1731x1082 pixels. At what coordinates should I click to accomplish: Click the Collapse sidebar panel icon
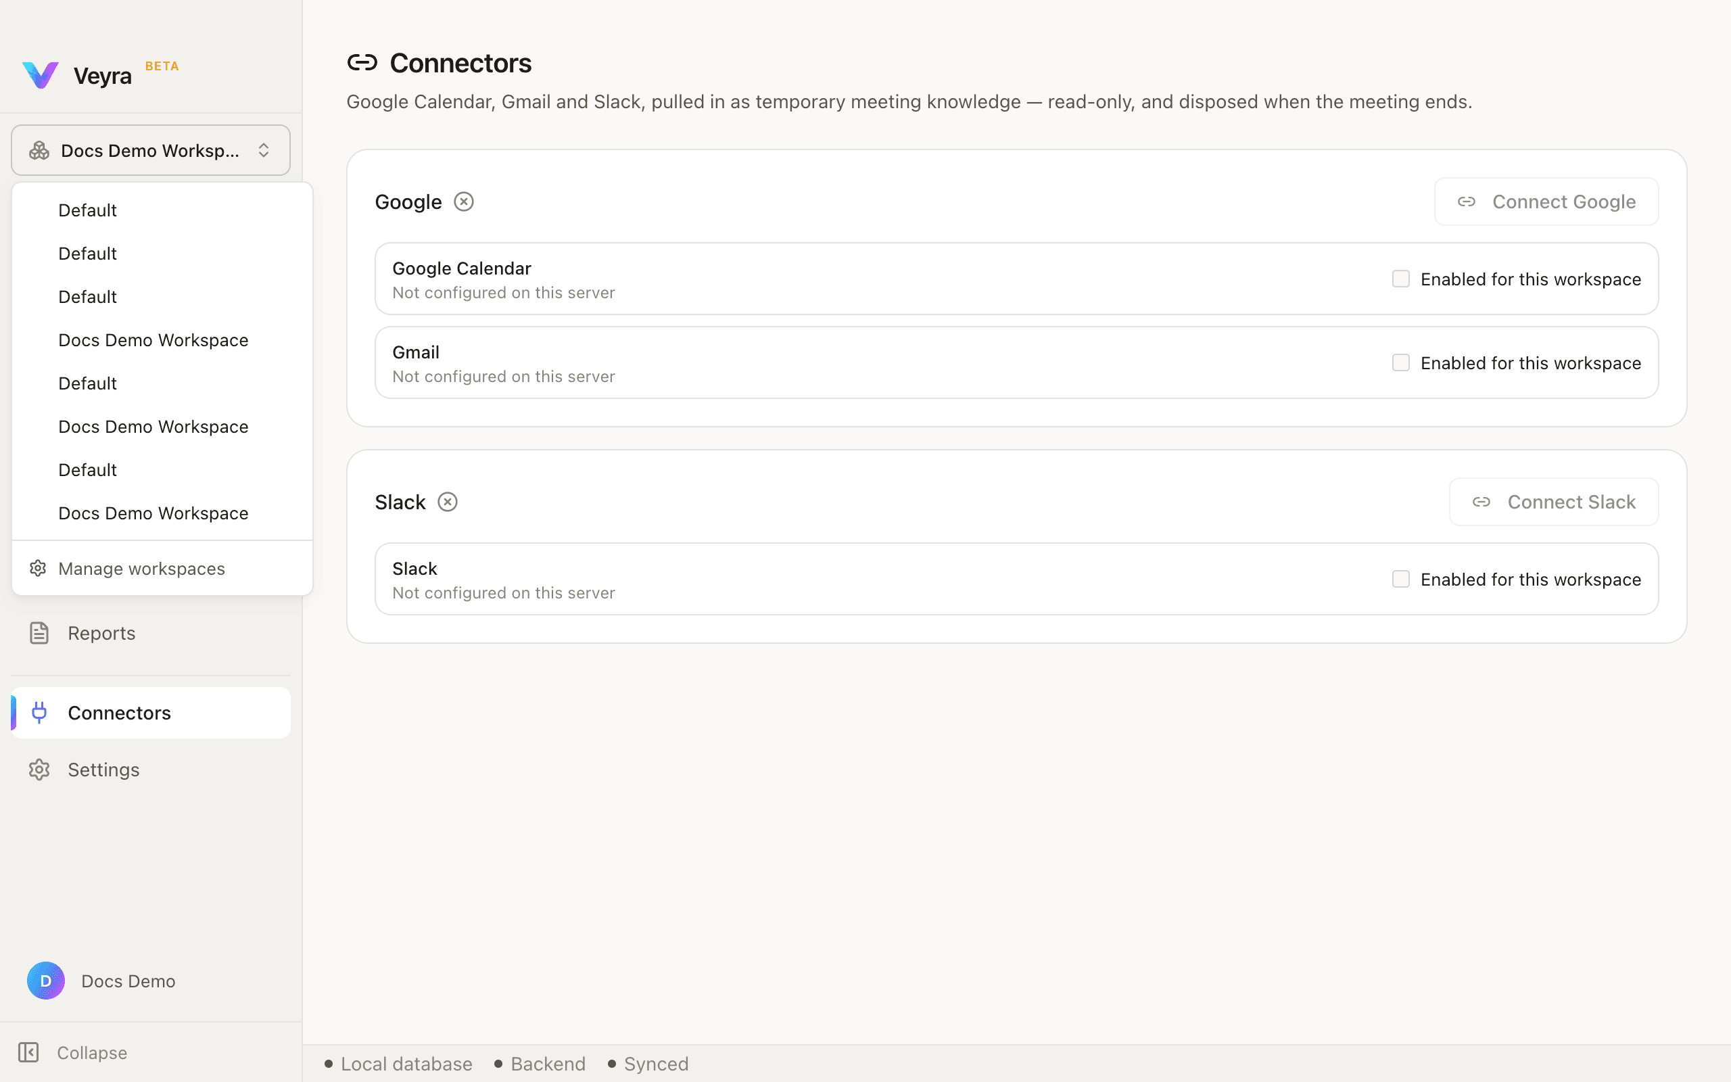tap(28, 1053)
